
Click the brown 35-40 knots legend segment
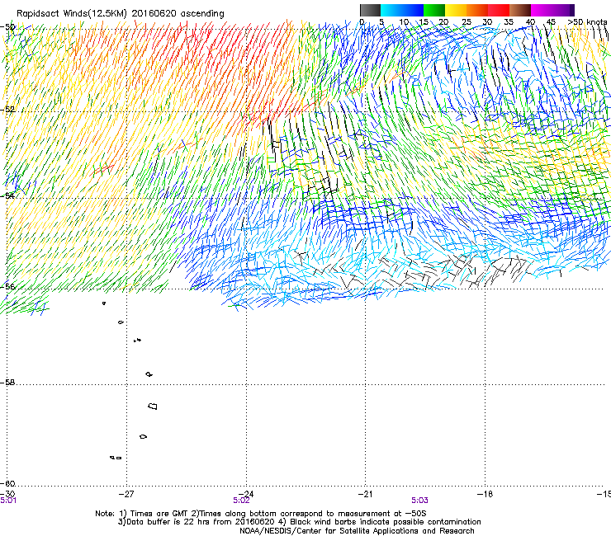[520, 10]
